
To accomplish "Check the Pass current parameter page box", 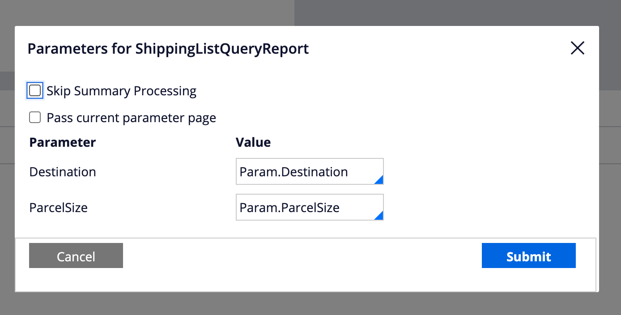I will tap(35, 118).
